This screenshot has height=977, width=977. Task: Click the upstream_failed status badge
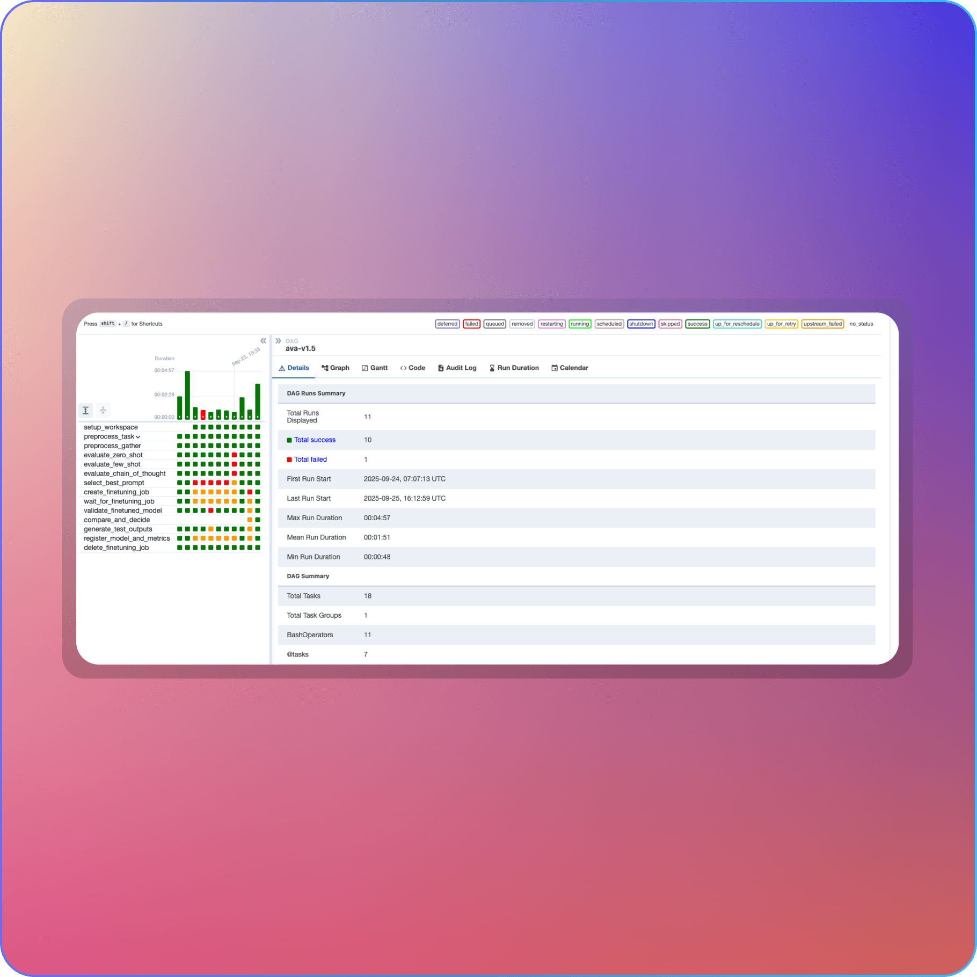click(x=822, y=324)
